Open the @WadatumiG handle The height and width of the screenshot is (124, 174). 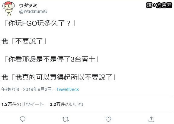click(x=33, y=11)
